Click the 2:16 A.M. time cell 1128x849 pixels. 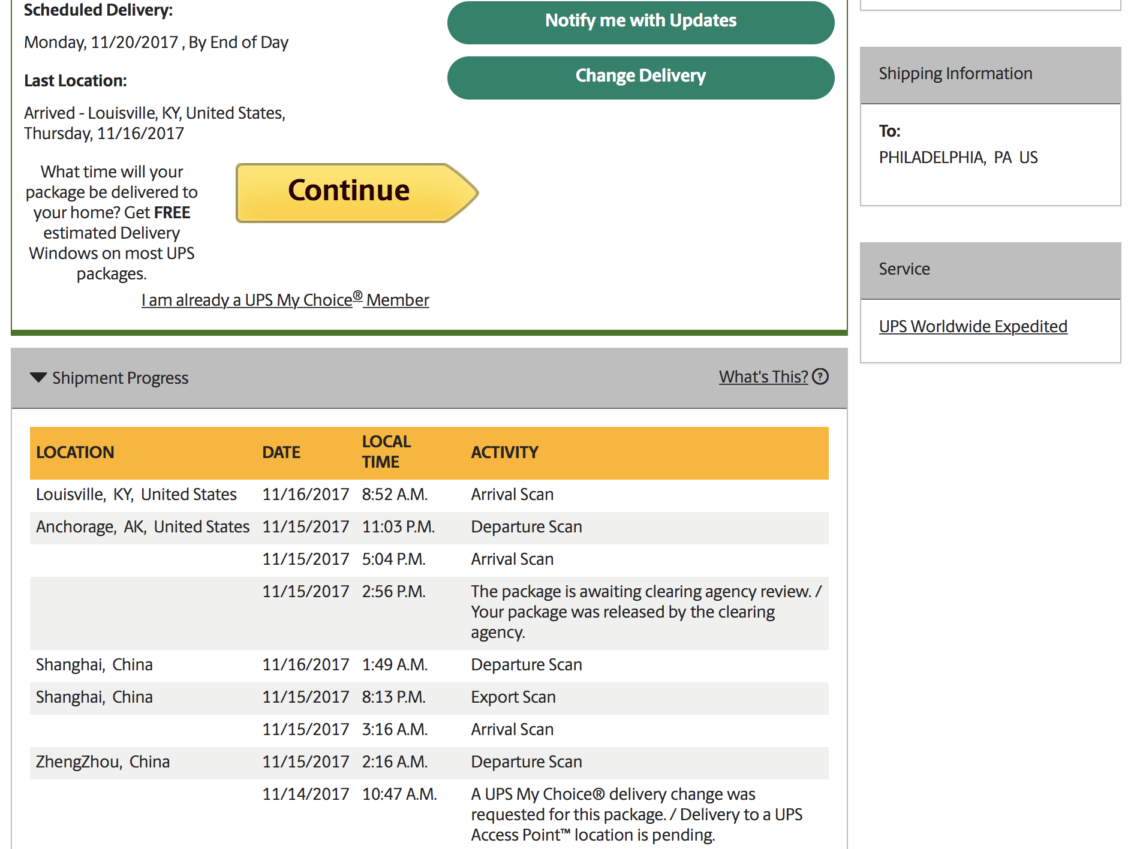tap(395, 761)
